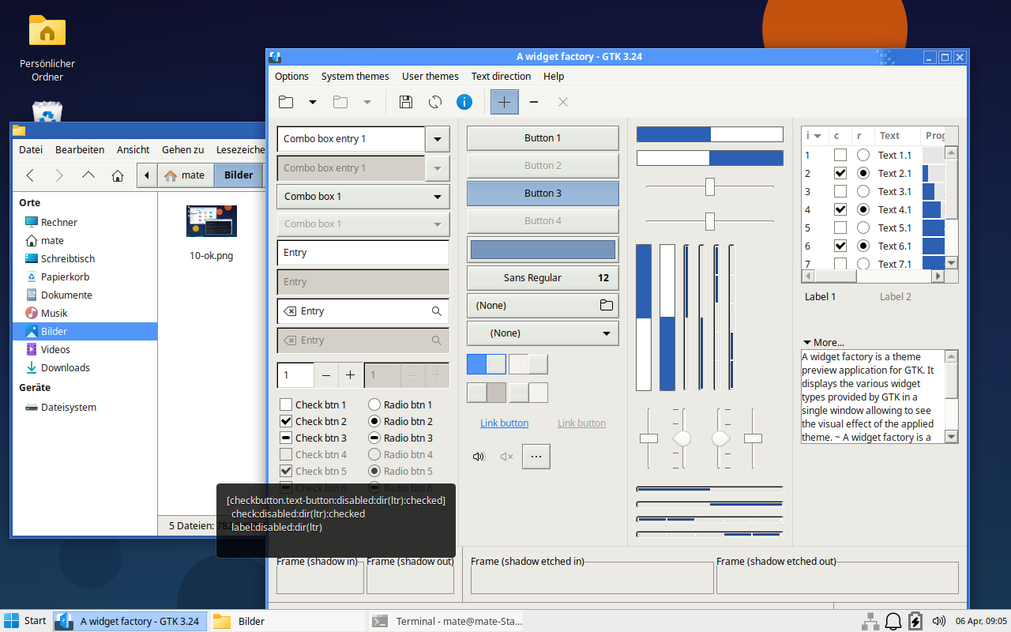
Task: Click Button 3
Action: (543, 194)
